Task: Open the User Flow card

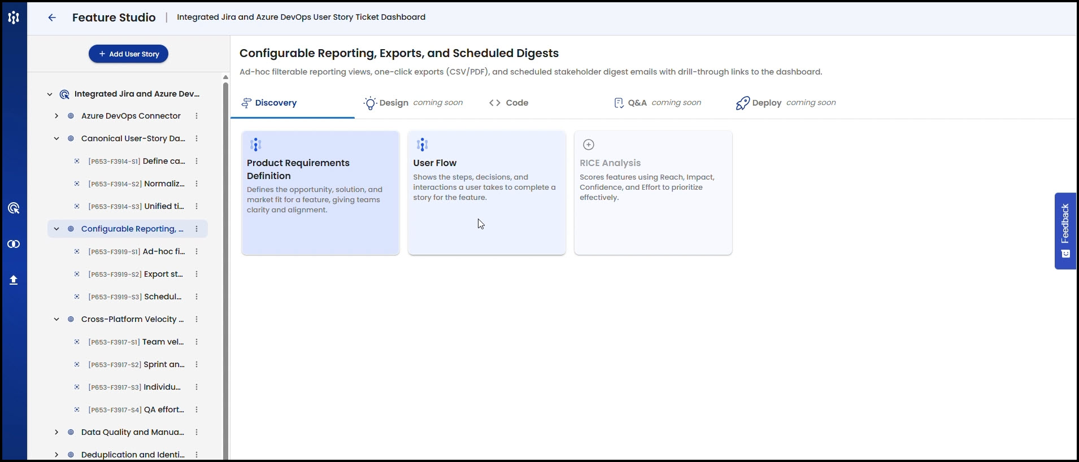Action: click(487, 193)
